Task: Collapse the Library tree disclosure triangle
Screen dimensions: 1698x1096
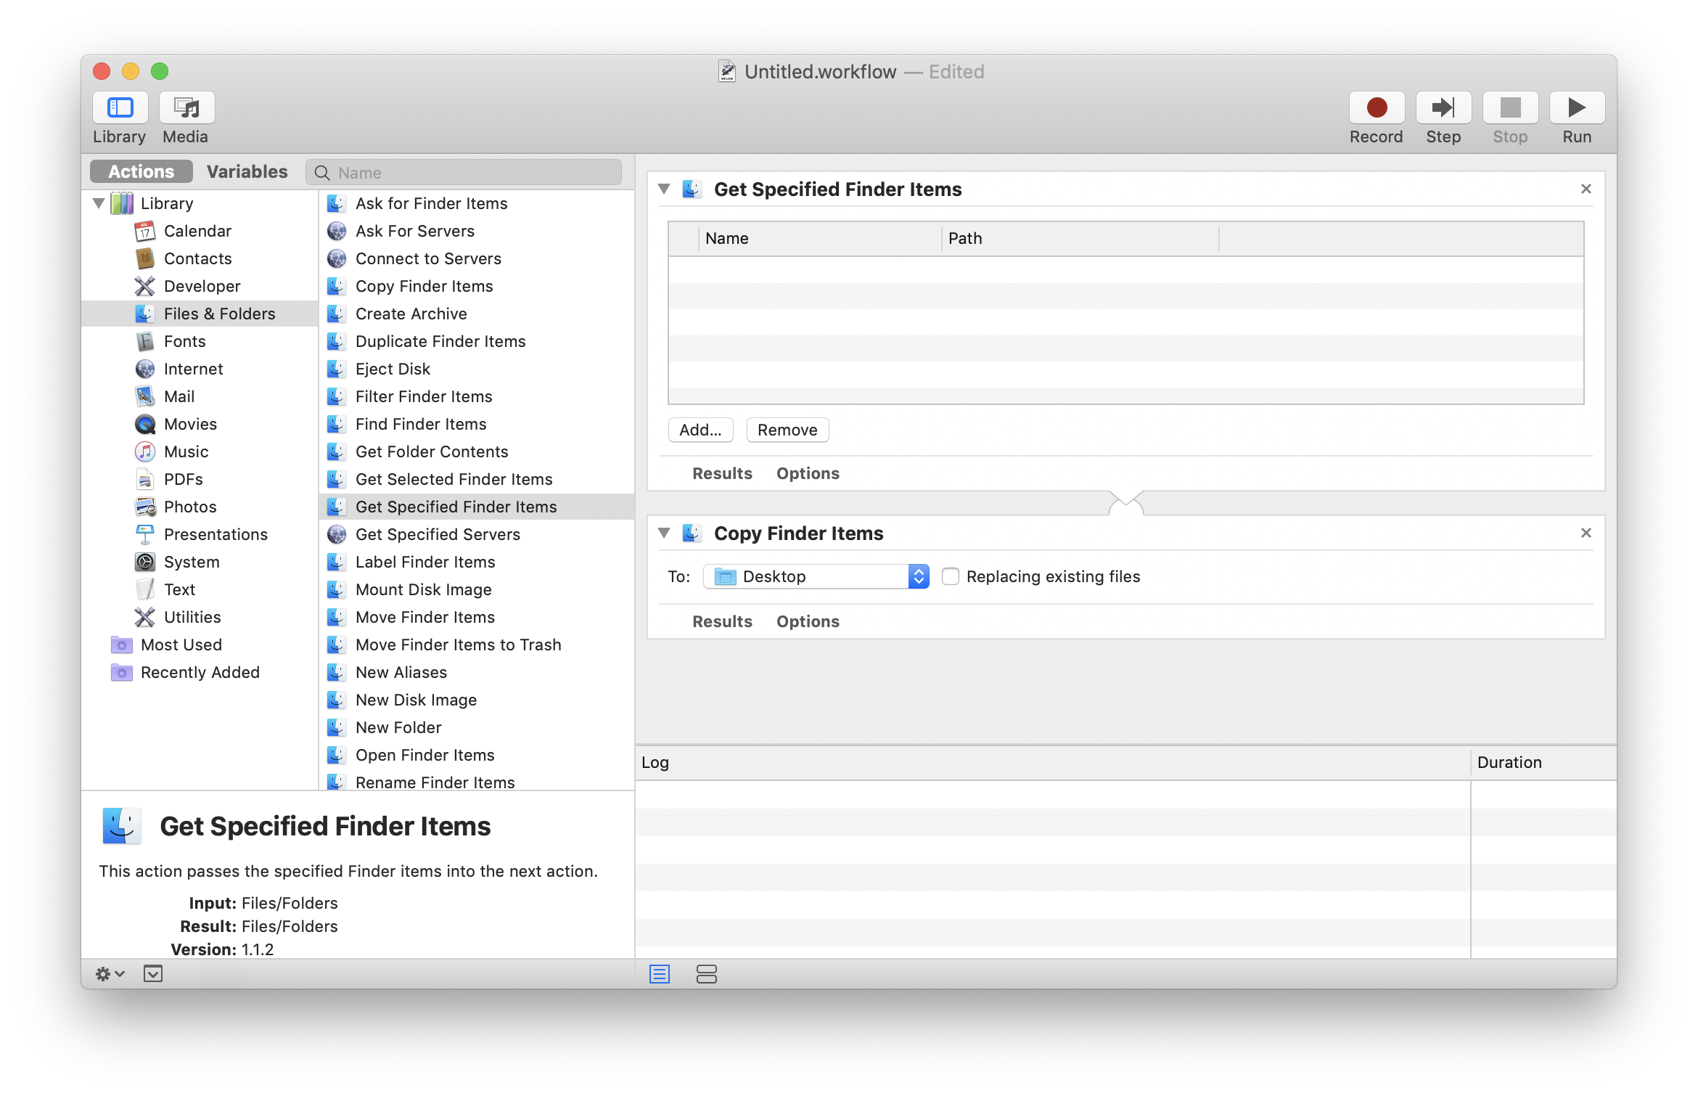Action: click(99, 203)
